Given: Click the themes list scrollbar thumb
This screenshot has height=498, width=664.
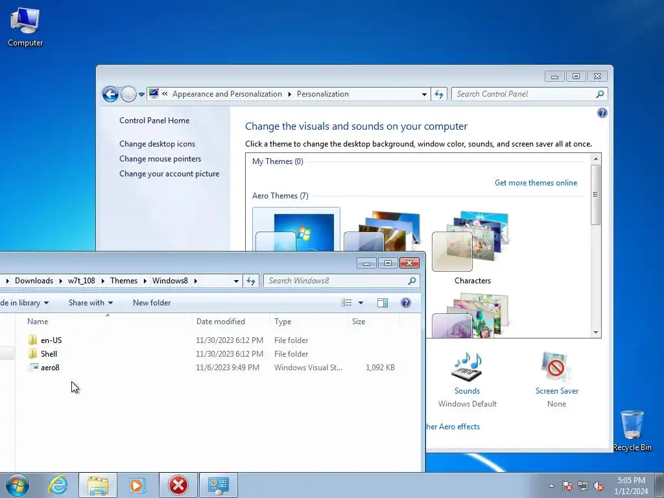Looking at the screenshot, I should click(x=595, y=195).
